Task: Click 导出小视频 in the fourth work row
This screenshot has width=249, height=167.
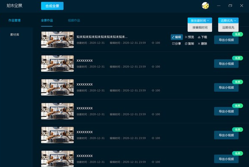Action: pyautogui.click(x=226, y=111)
